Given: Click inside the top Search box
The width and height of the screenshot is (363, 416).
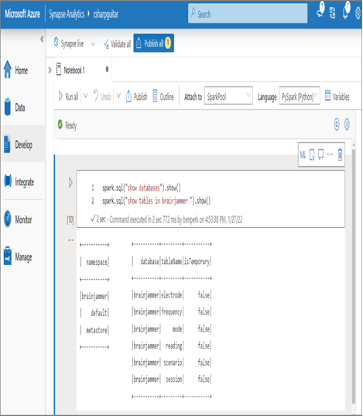Looking at the screenshot, I should [x=248, y=13].
